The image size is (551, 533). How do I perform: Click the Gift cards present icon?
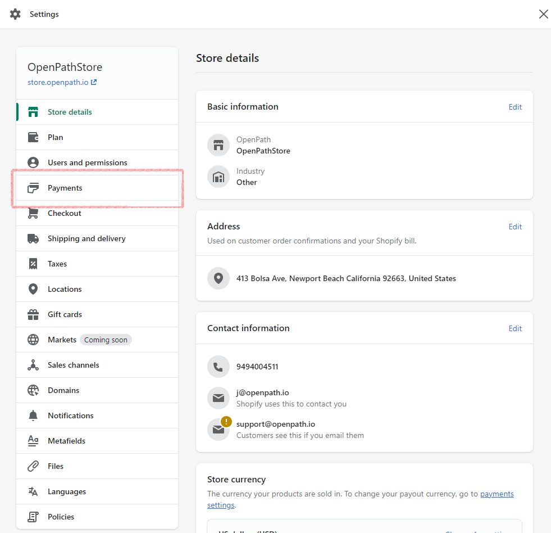tap(33, 314)
